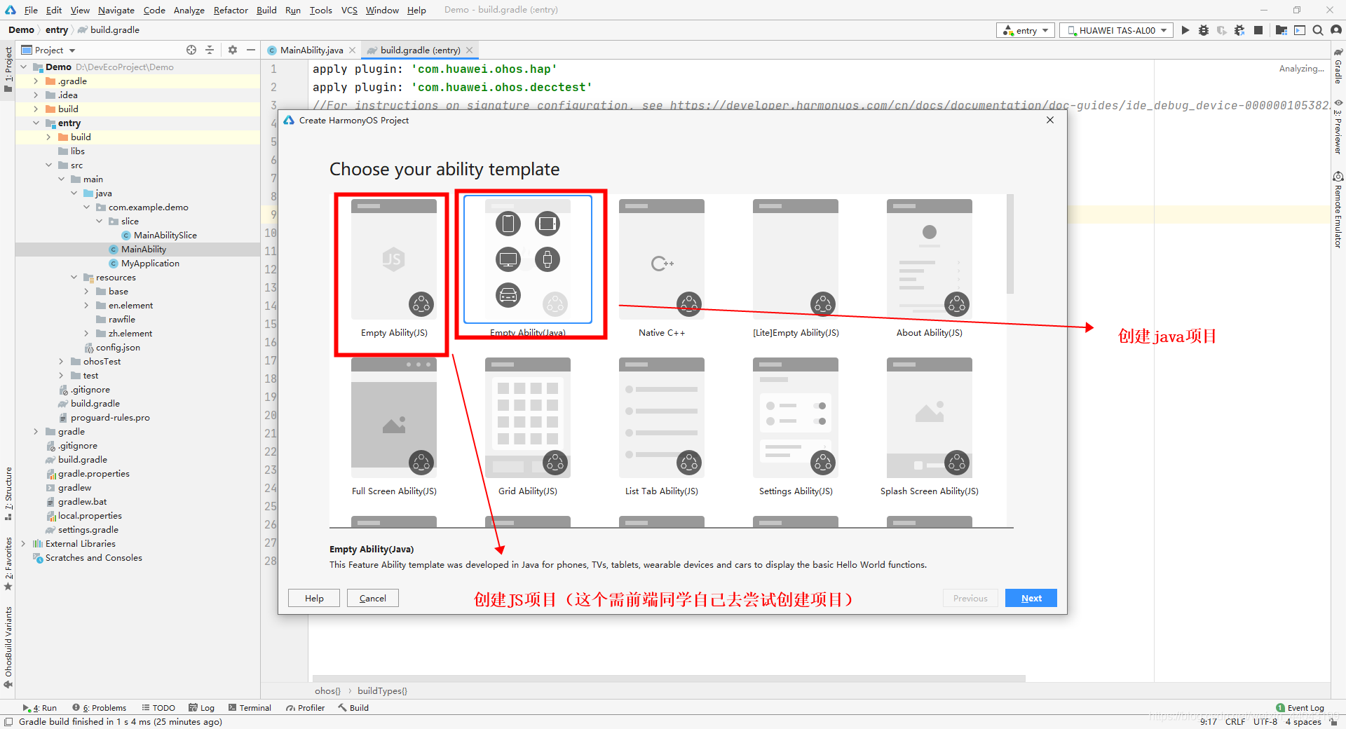Locate opened file in Project panel
Viewport: 1346px width, 729px height.
click(191, 50)
